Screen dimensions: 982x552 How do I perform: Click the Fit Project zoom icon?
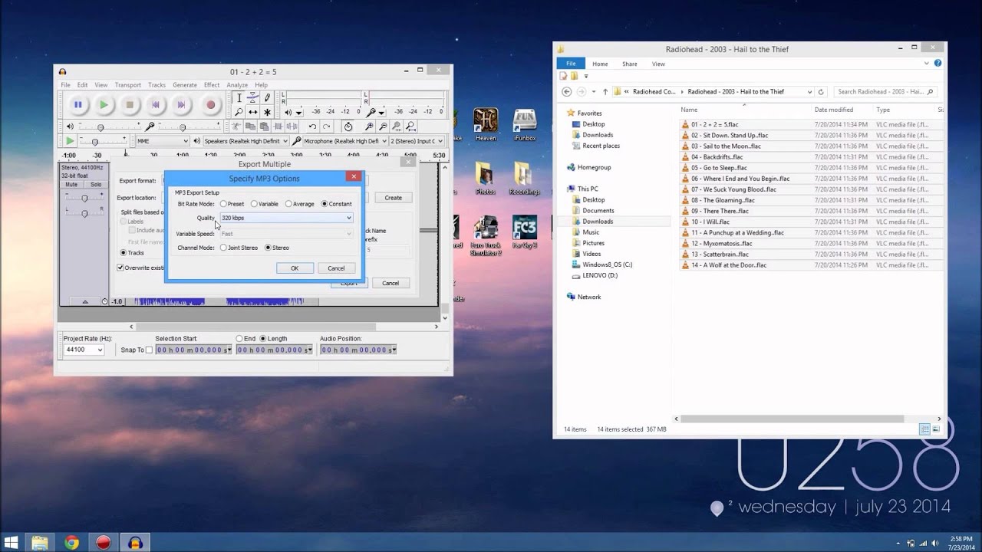[x=410, y=127]
